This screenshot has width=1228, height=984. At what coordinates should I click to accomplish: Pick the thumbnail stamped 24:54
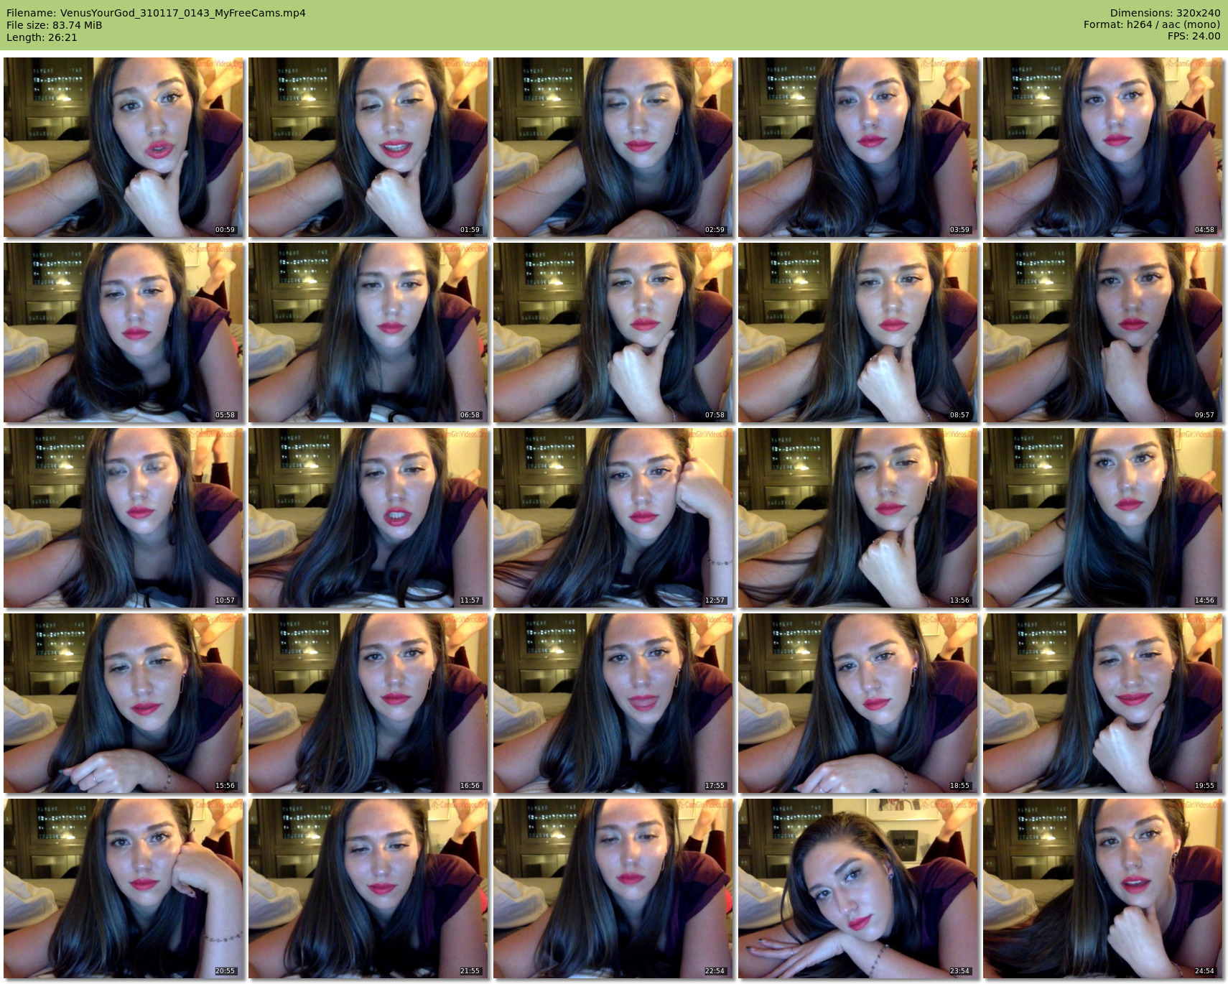pyautogui.click(x=1103, y=888)
